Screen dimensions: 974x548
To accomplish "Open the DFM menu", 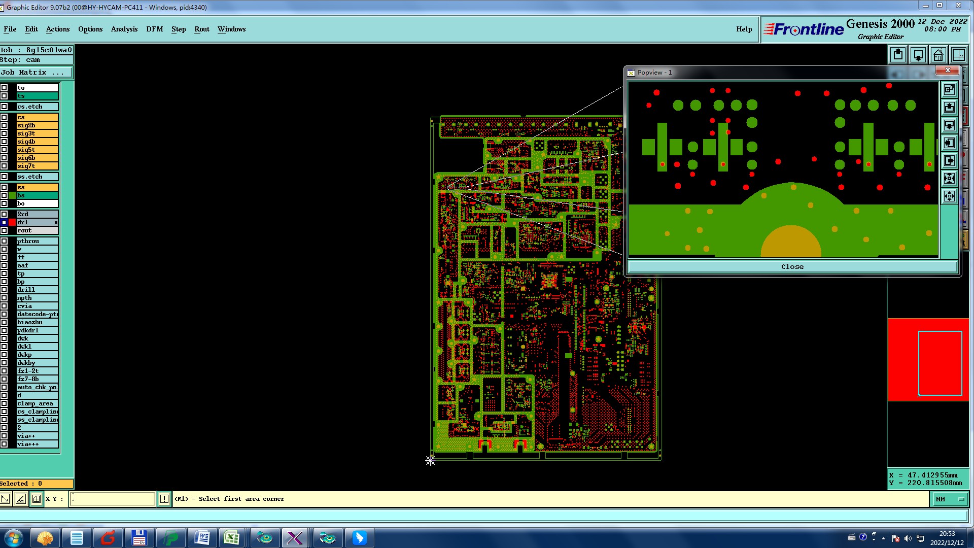I will [x=154, y=29].
